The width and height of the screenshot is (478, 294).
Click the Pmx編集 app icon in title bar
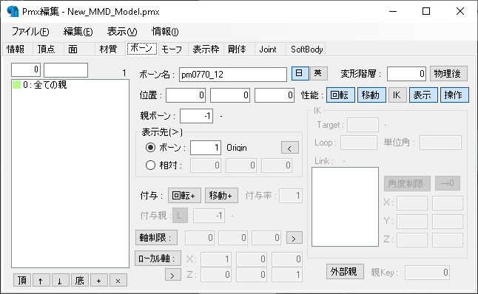(x=13, y=11)
